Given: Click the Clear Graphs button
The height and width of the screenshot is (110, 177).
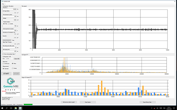Looking at the screenshot, I should [x=88, y=102].
